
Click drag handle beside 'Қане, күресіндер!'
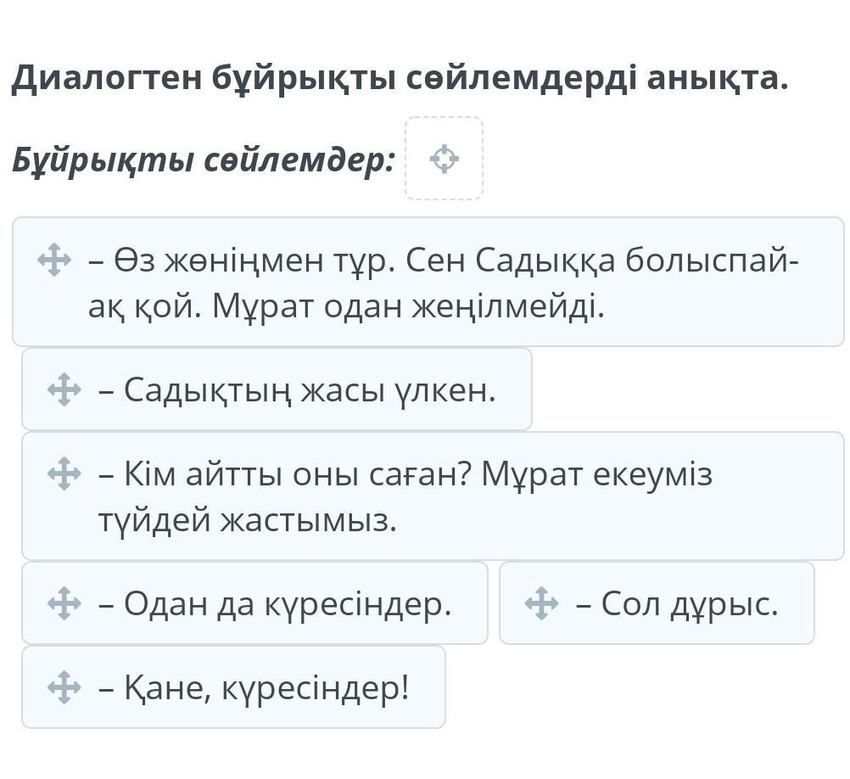tap(64, 687)
